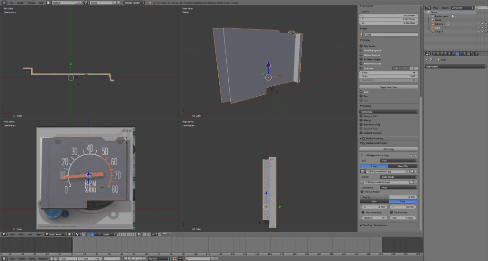Disable the World Background checkbox
This screenshot has height=261, width=488.
[361, 50]
